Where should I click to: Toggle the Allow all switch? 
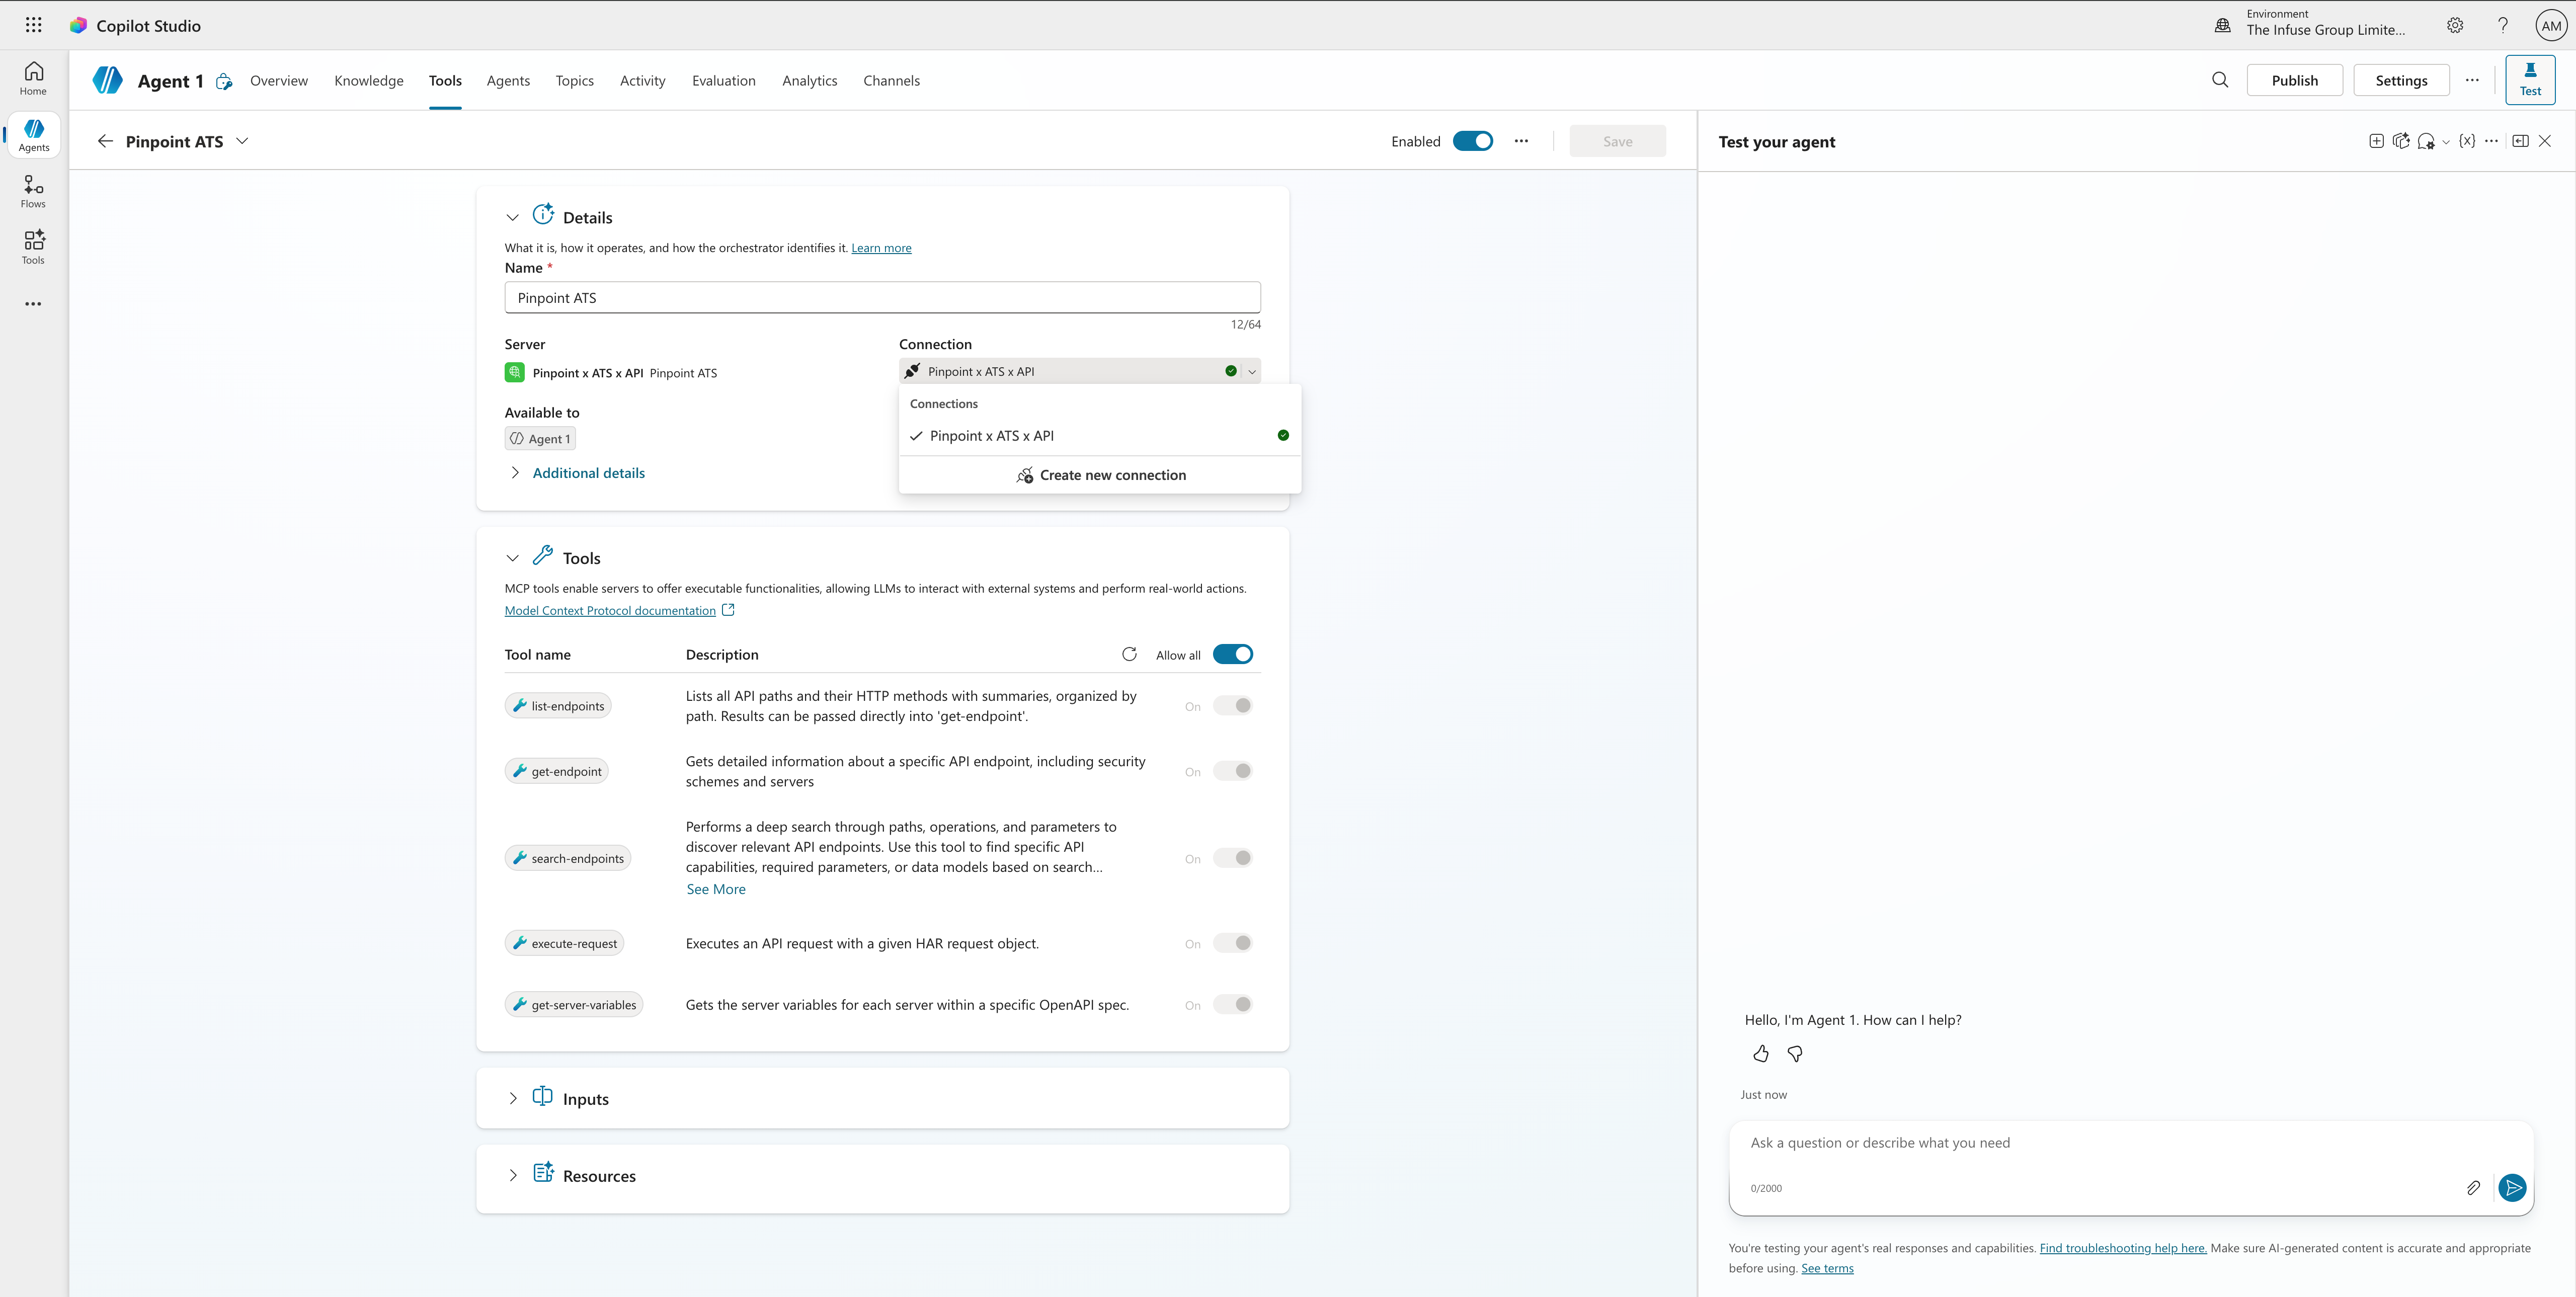(x=1232, y=654)
